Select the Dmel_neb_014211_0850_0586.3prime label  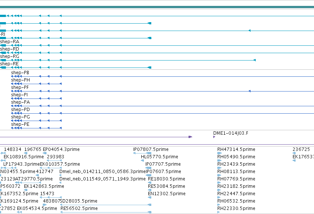click(x=103, y=172)
